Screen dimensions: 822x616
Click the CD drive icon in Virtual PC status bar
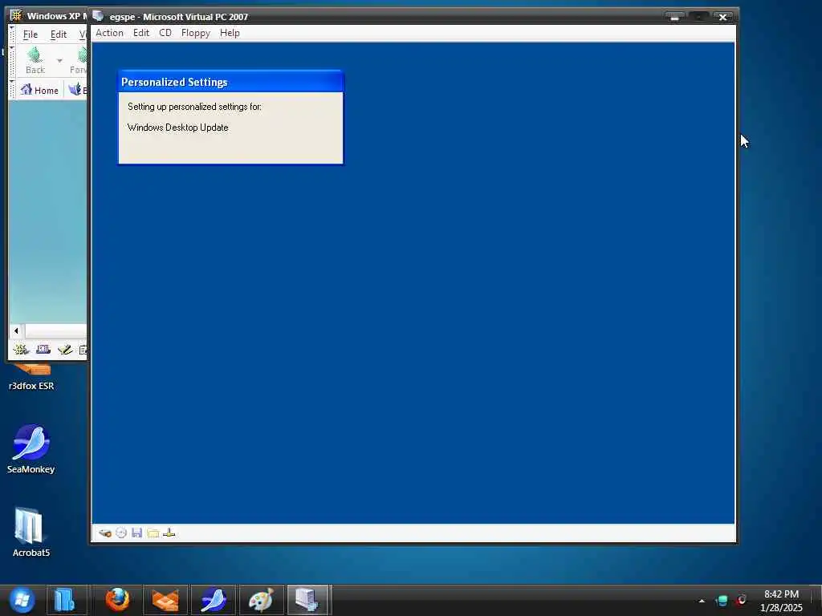point(121,533)
